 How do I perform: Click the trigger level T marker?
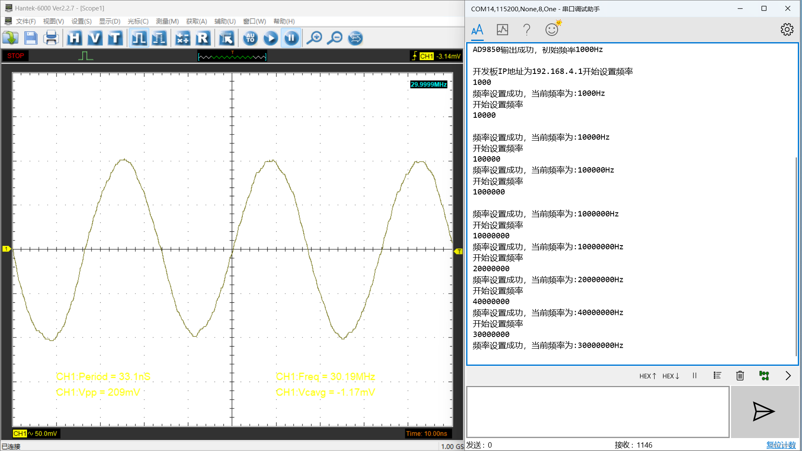459,251
